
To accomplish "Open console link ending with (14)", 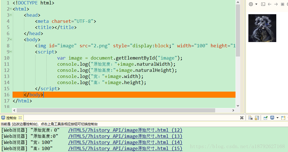I will (x=125, y=142).
